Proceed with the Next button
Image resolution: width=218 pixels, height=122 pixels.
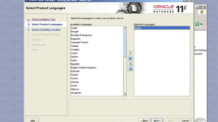(157, 121)
